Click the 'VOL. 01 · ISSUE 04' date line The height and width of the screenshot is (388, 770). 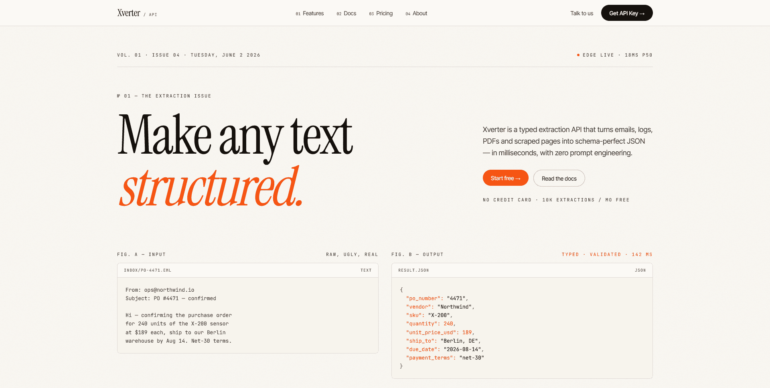tap(188, 55)
